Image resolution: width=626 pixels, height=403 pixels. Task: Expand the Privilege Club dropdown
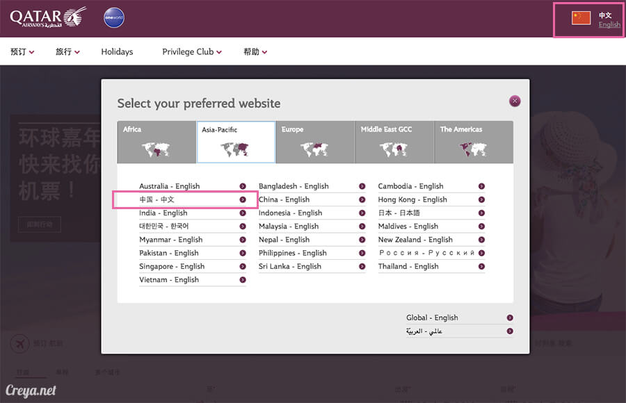(192, 52)
